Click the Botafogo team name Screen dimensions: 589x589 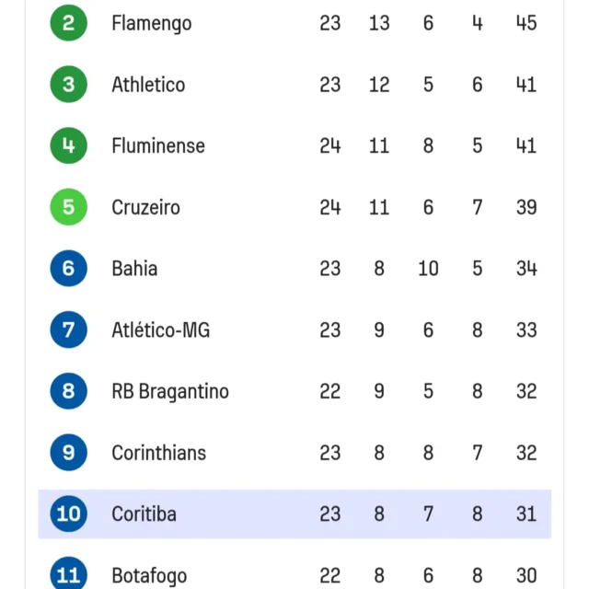point(149,576)
